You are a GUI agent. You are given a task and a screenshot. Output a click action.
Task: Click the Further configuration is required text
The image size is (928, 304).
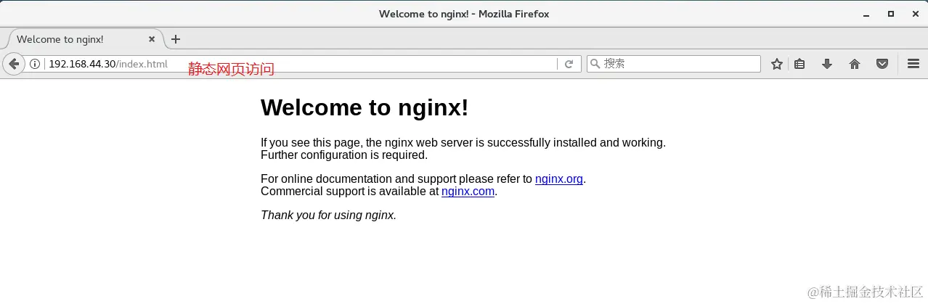[344, 155]
